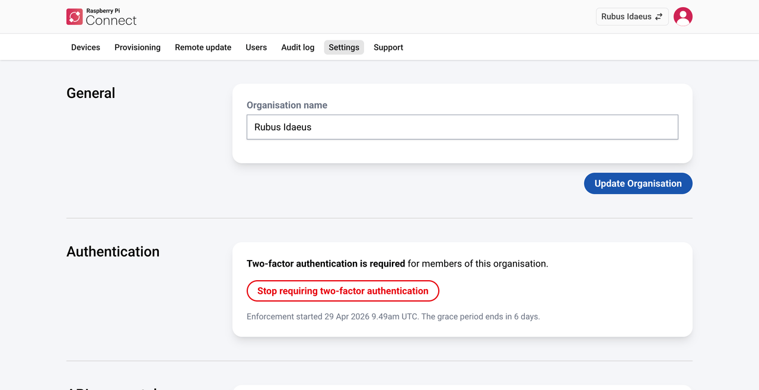Click Stop requiring two-factor authentication
The width and height of the screenshot is (759, 390).
tap(343, 291)
